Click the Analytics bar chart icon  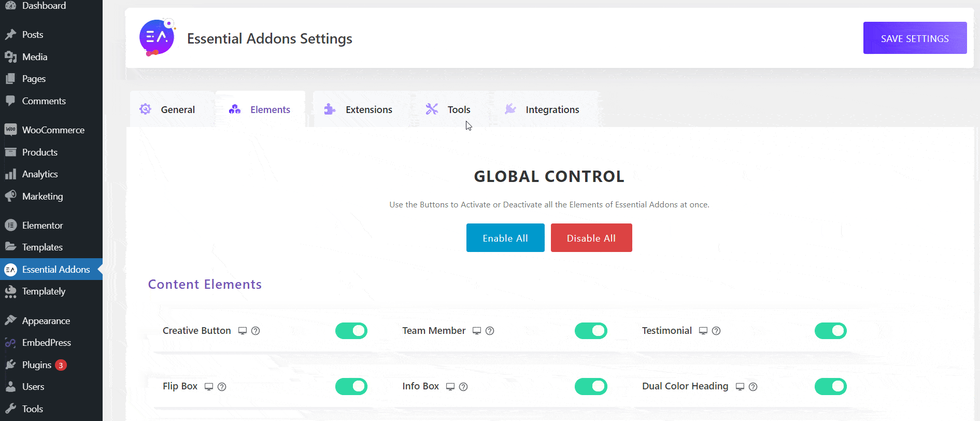[10, 174]
